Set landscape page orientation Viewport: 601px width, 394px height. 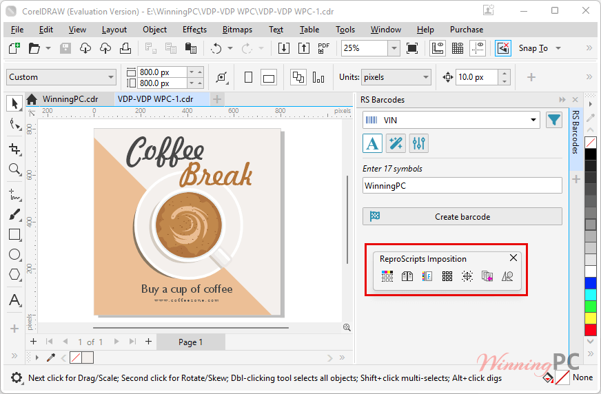[269, 77]
